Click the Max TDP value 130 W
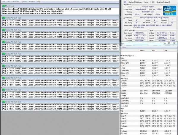 coord(159,9)
